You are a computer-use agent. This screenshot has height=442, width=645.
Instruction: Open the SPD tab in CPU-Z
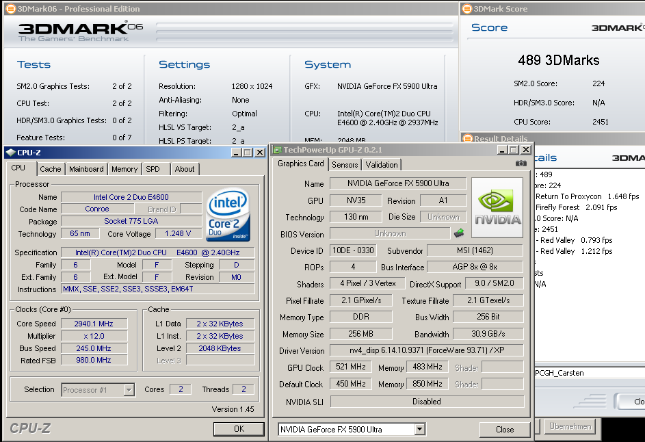(x=153, y=169)
